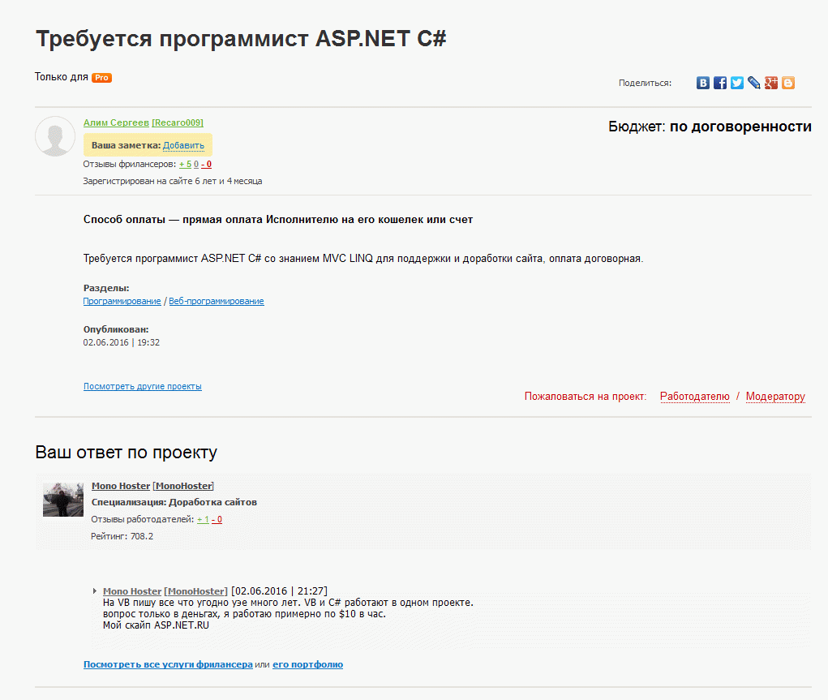Open the Программирование section link
Image resolution: width=828 pixels, height=700 pixels.
122,301
